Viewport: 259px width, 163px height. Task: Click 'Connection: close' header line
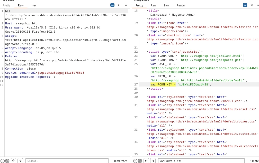click(20, 69)
